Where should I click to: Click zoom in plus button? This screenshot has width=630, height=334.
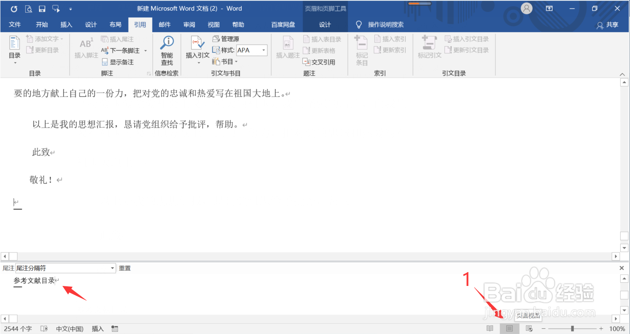pos(601,329)
